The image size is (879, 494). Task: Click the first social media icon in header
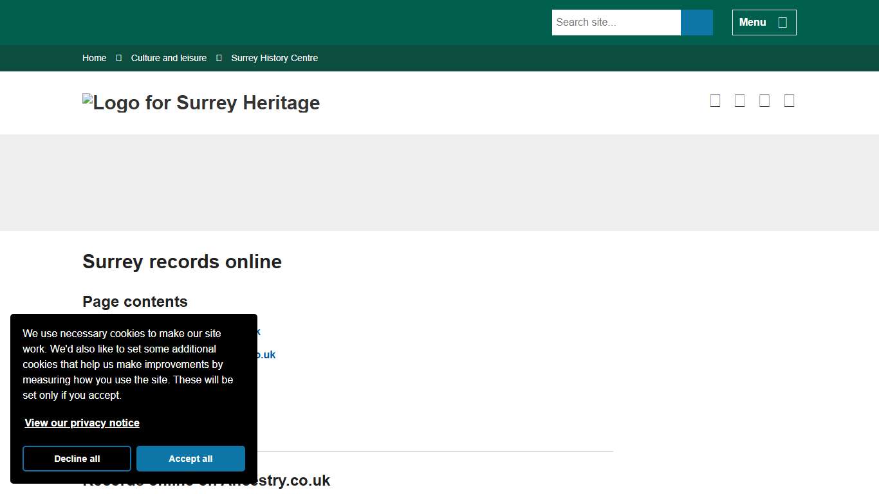coord(715,100)
